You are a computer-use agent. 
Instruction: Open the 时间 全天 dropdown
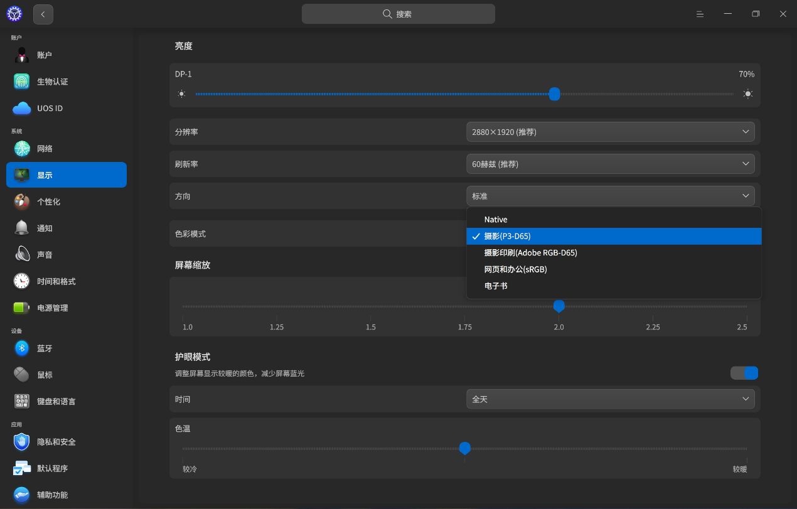coord(610,399)
